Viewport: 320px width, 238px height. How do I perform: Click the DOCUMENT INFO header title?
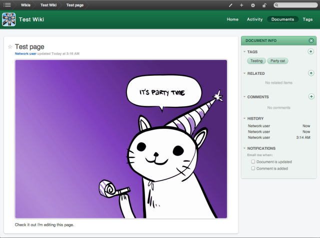[261, 41]
